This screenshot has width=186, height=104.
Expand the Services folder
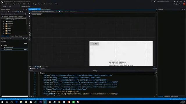point(4,32)
